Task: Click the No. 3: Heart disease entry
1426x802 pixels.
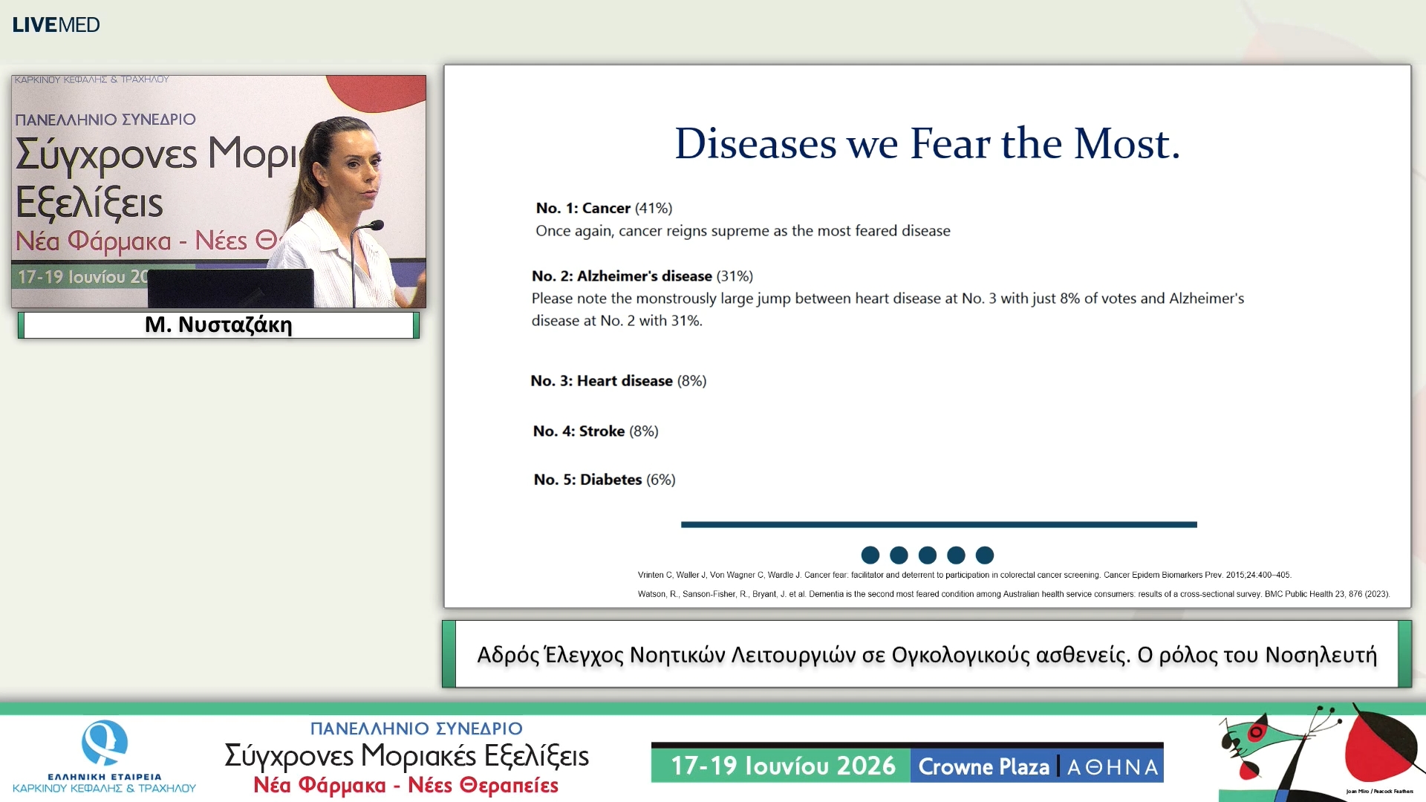Action: (618, 380)
